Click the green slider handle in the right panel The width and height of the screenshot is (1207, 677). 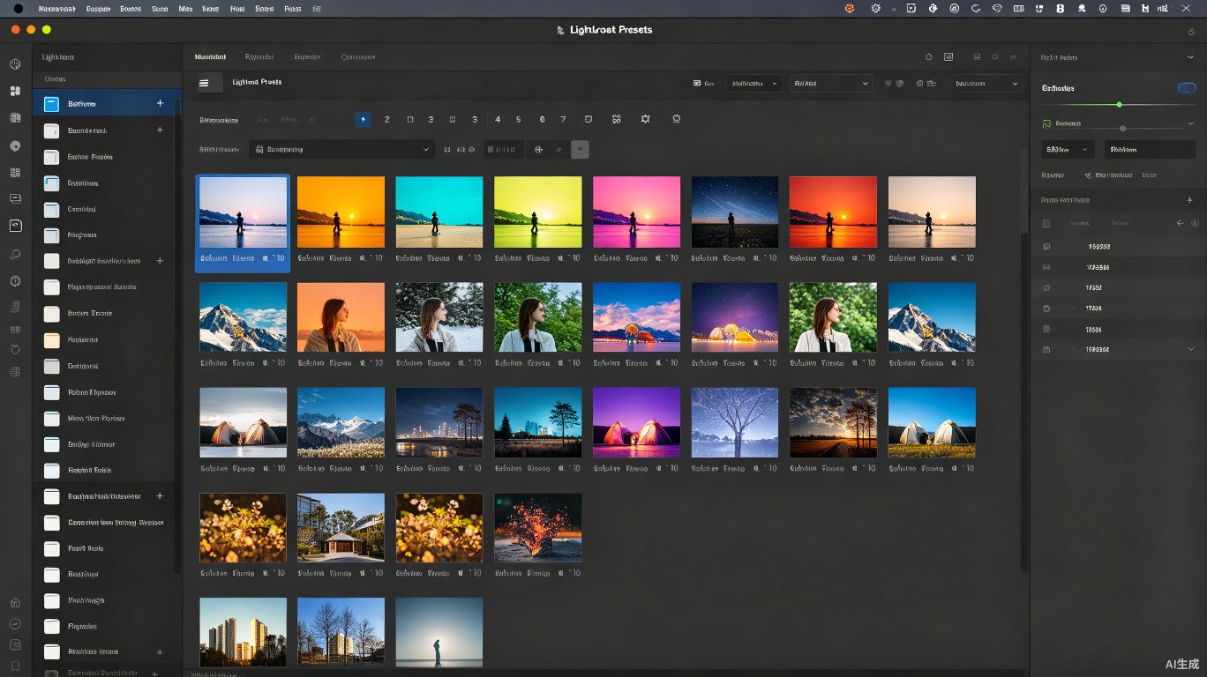[1119, 105]
